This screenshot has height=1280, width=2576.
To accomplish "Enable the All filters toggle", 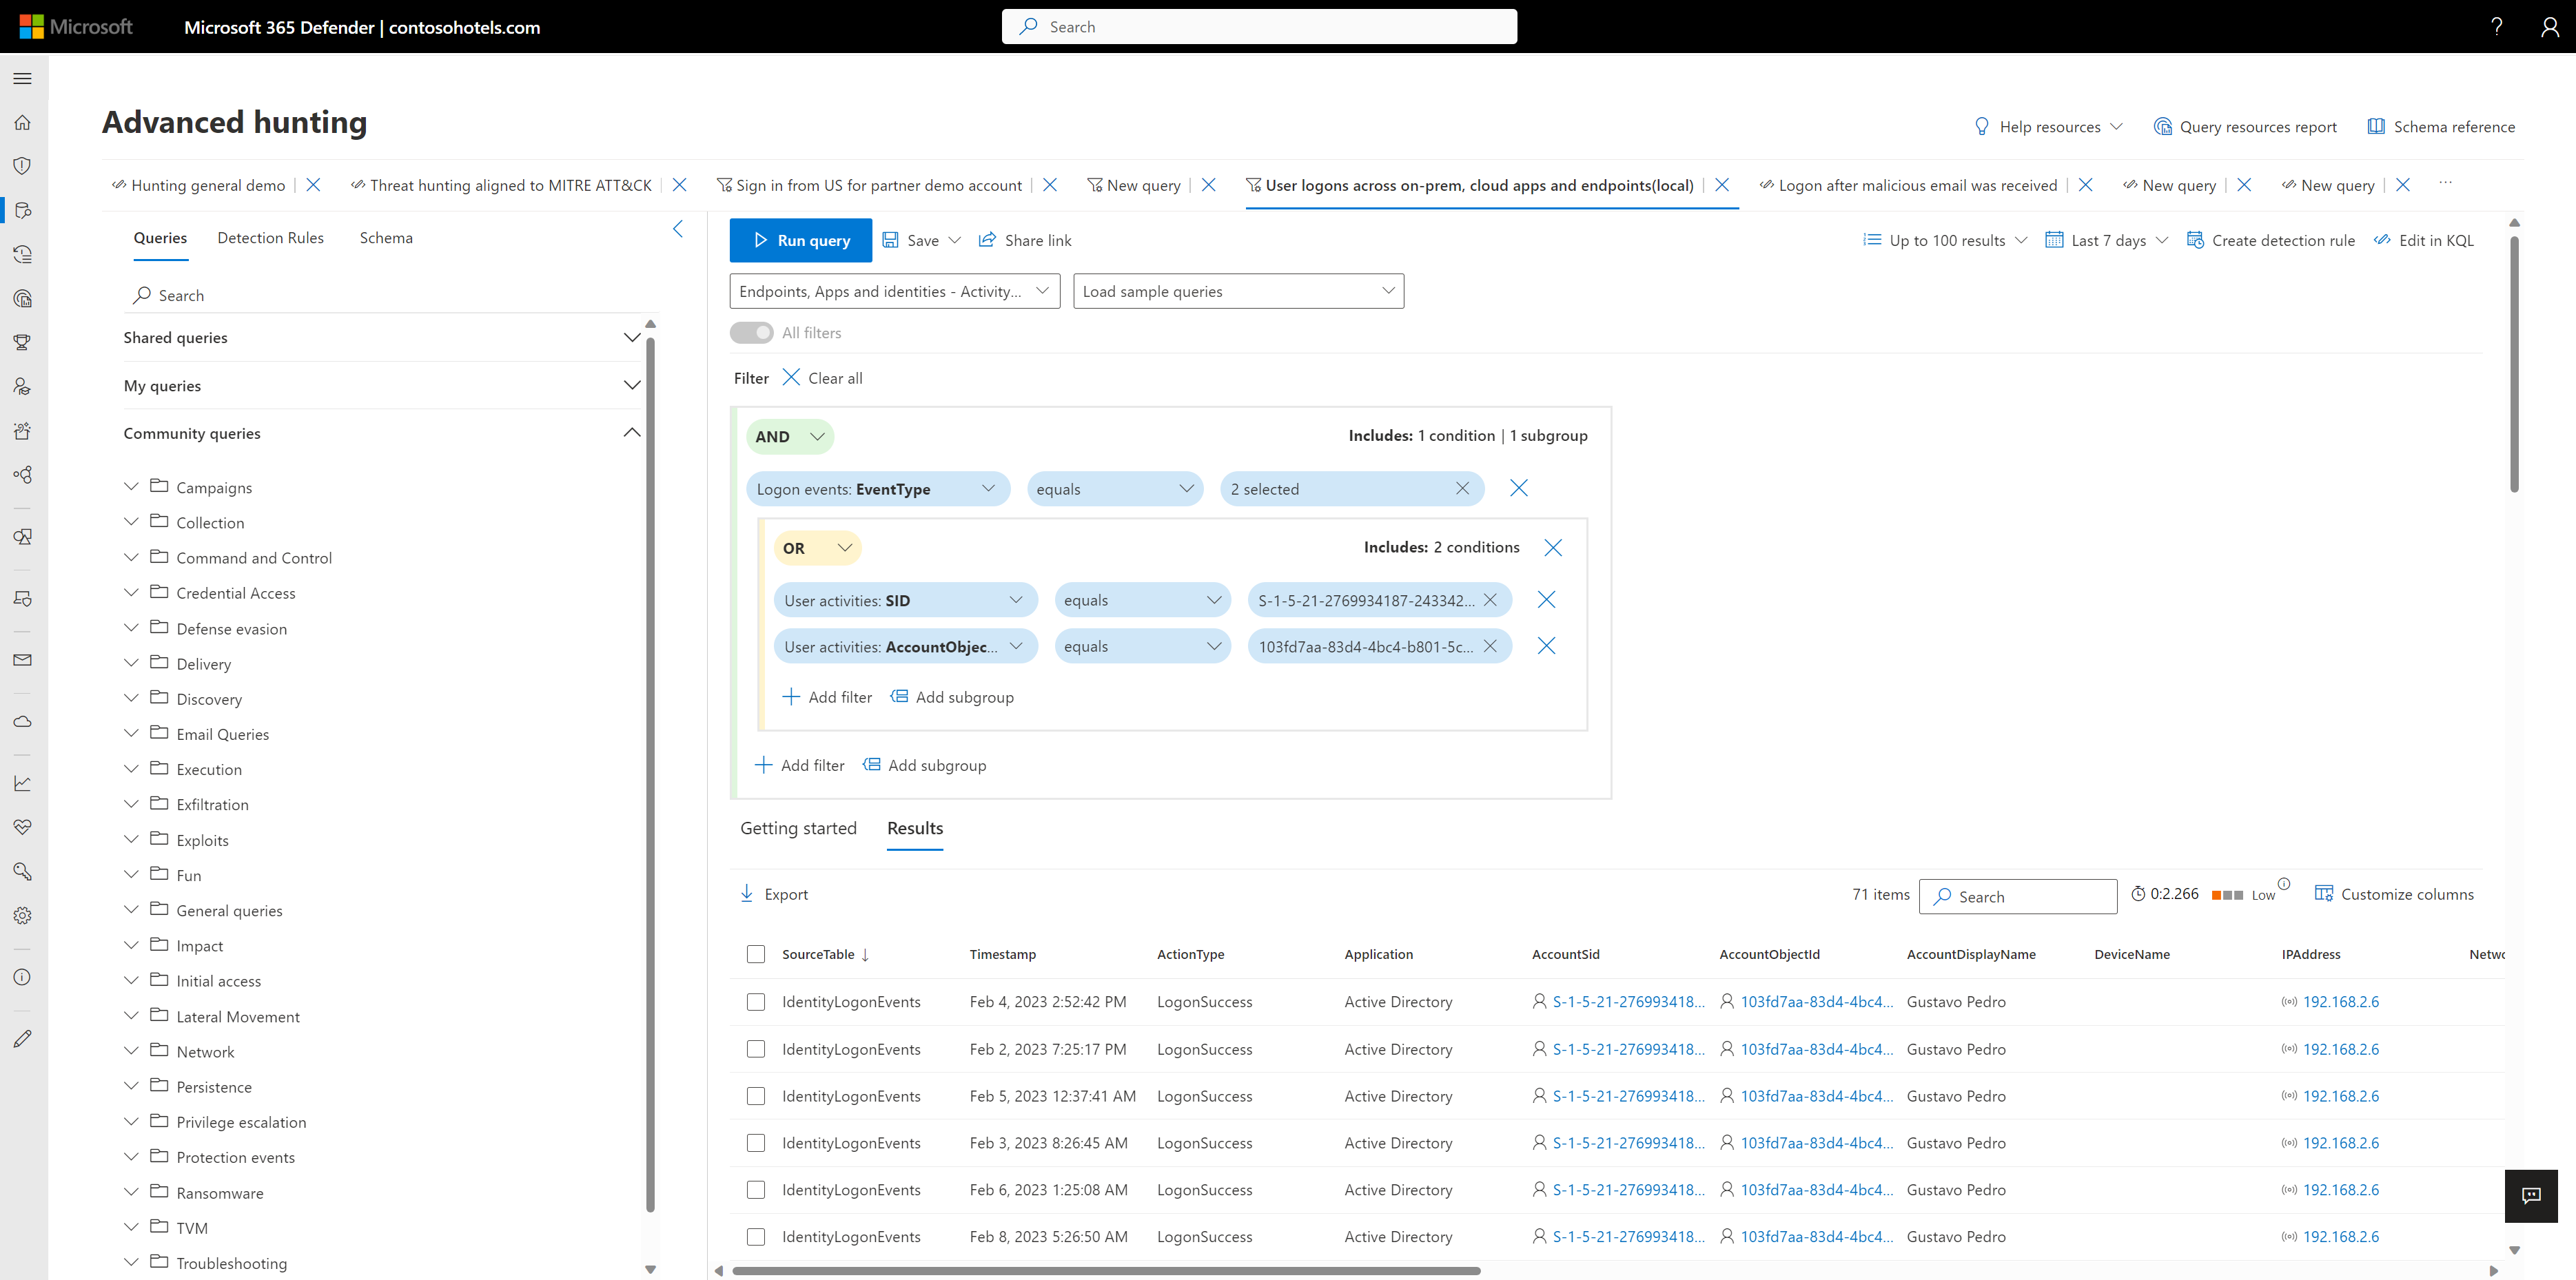I will 752,332.
